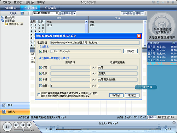
Task: Filter artists by letter G
Action: pos(39,28)
